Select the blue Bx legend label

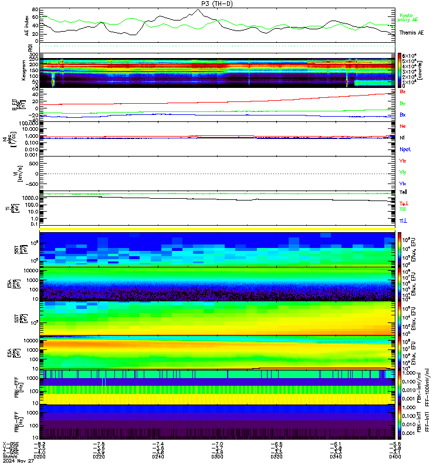[402, 114]
